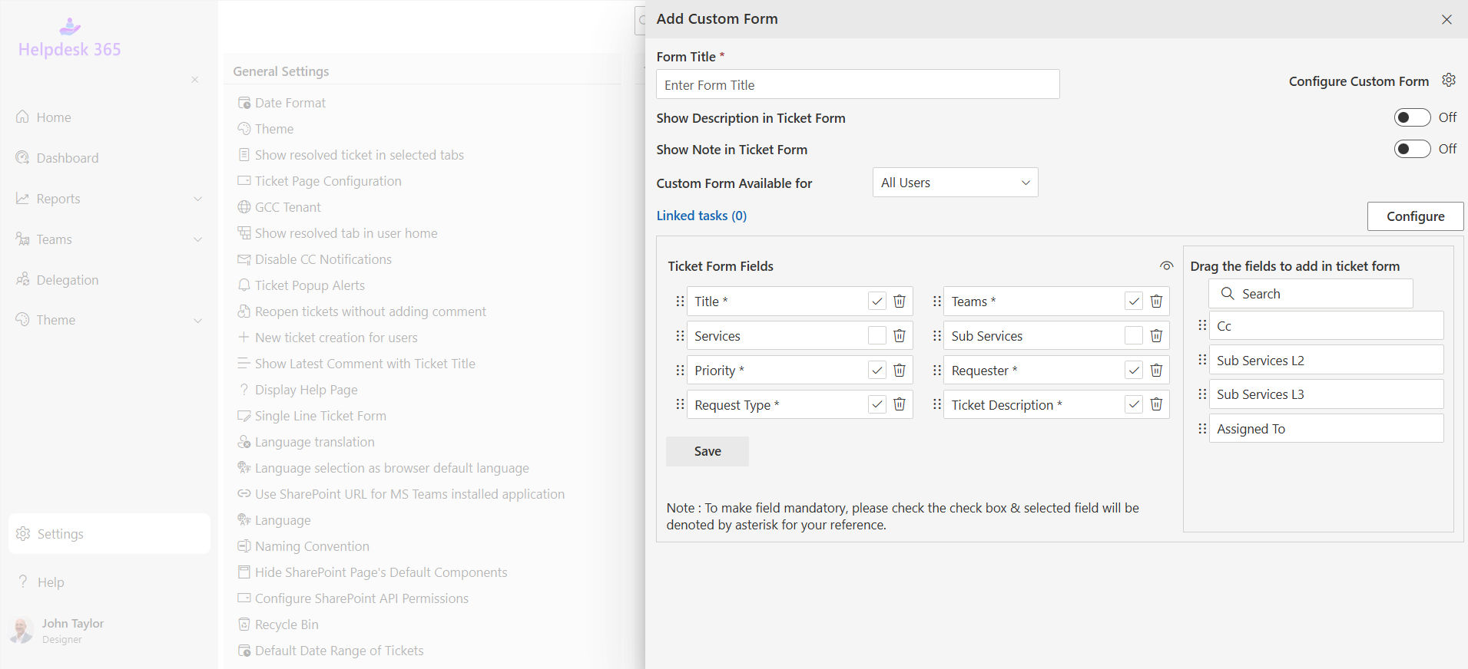This screenshot has width=1468, height=669.
Task: Click drag handle of Priority field
Action: [x=680, y=370]
